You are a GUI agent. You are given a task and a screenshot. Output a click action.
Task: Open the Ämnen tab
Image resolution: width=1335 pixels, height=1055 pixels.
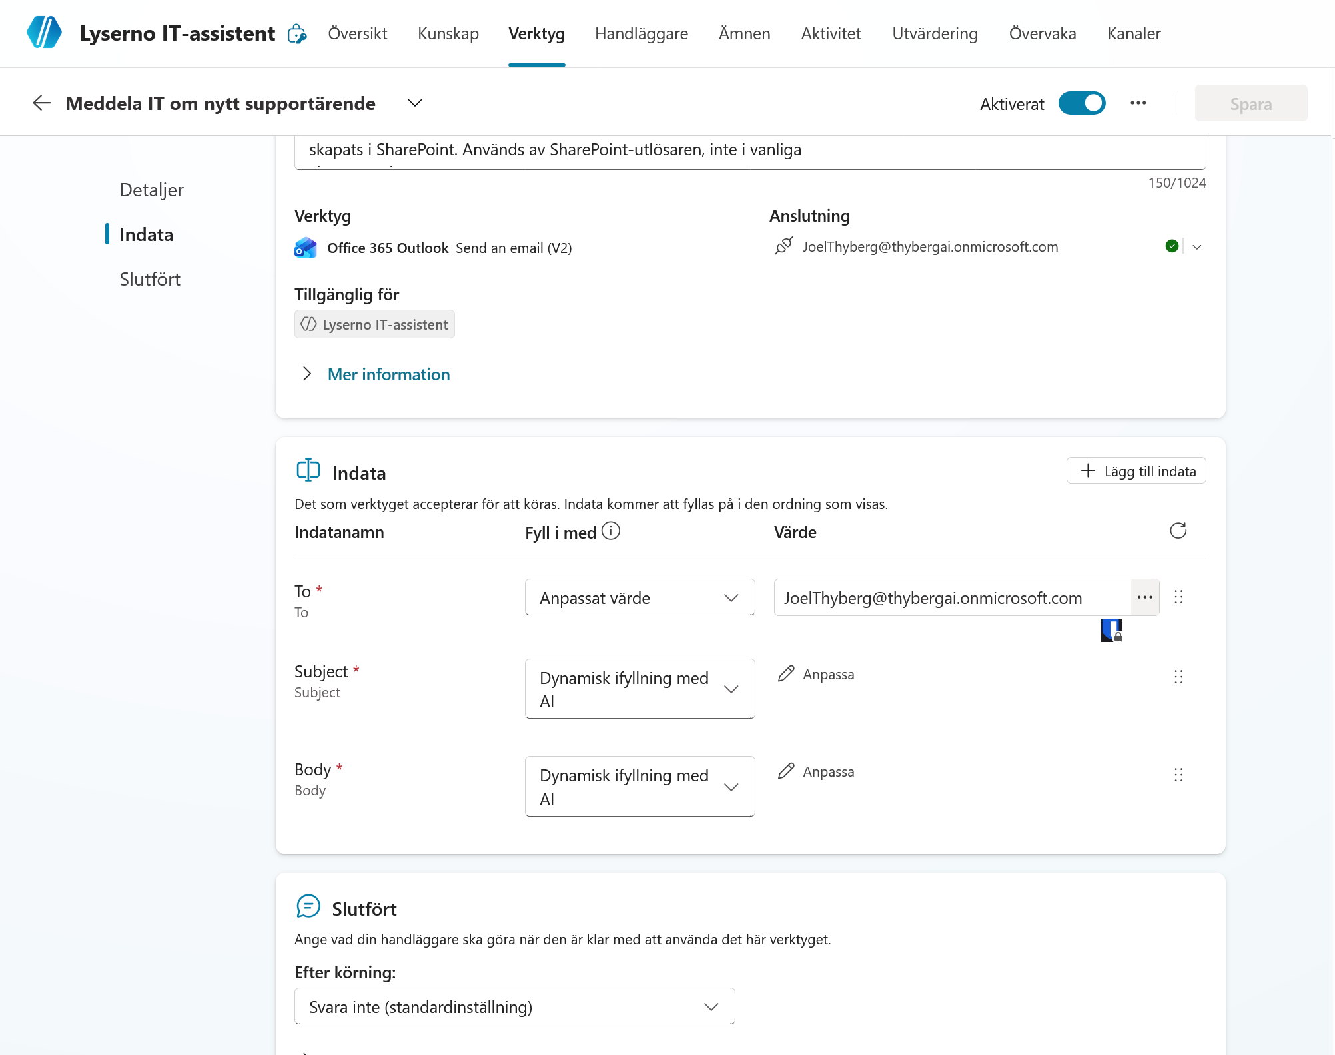click(x=744, y=33)
